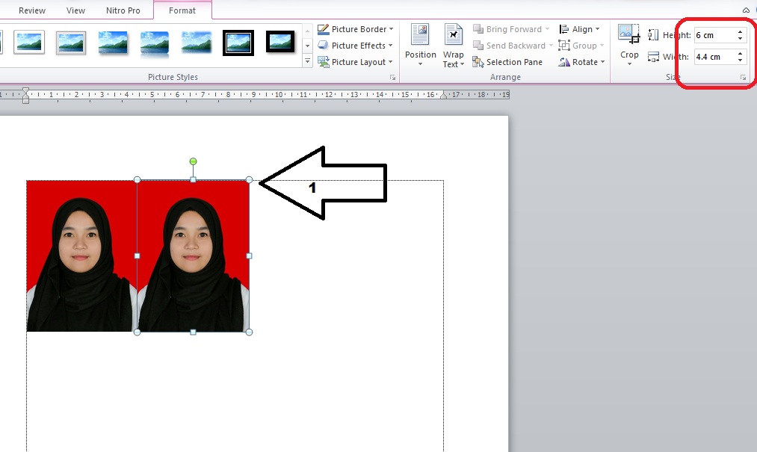Click the shape Height icon
Screen dimensions: 757x452
coord(653,35)
